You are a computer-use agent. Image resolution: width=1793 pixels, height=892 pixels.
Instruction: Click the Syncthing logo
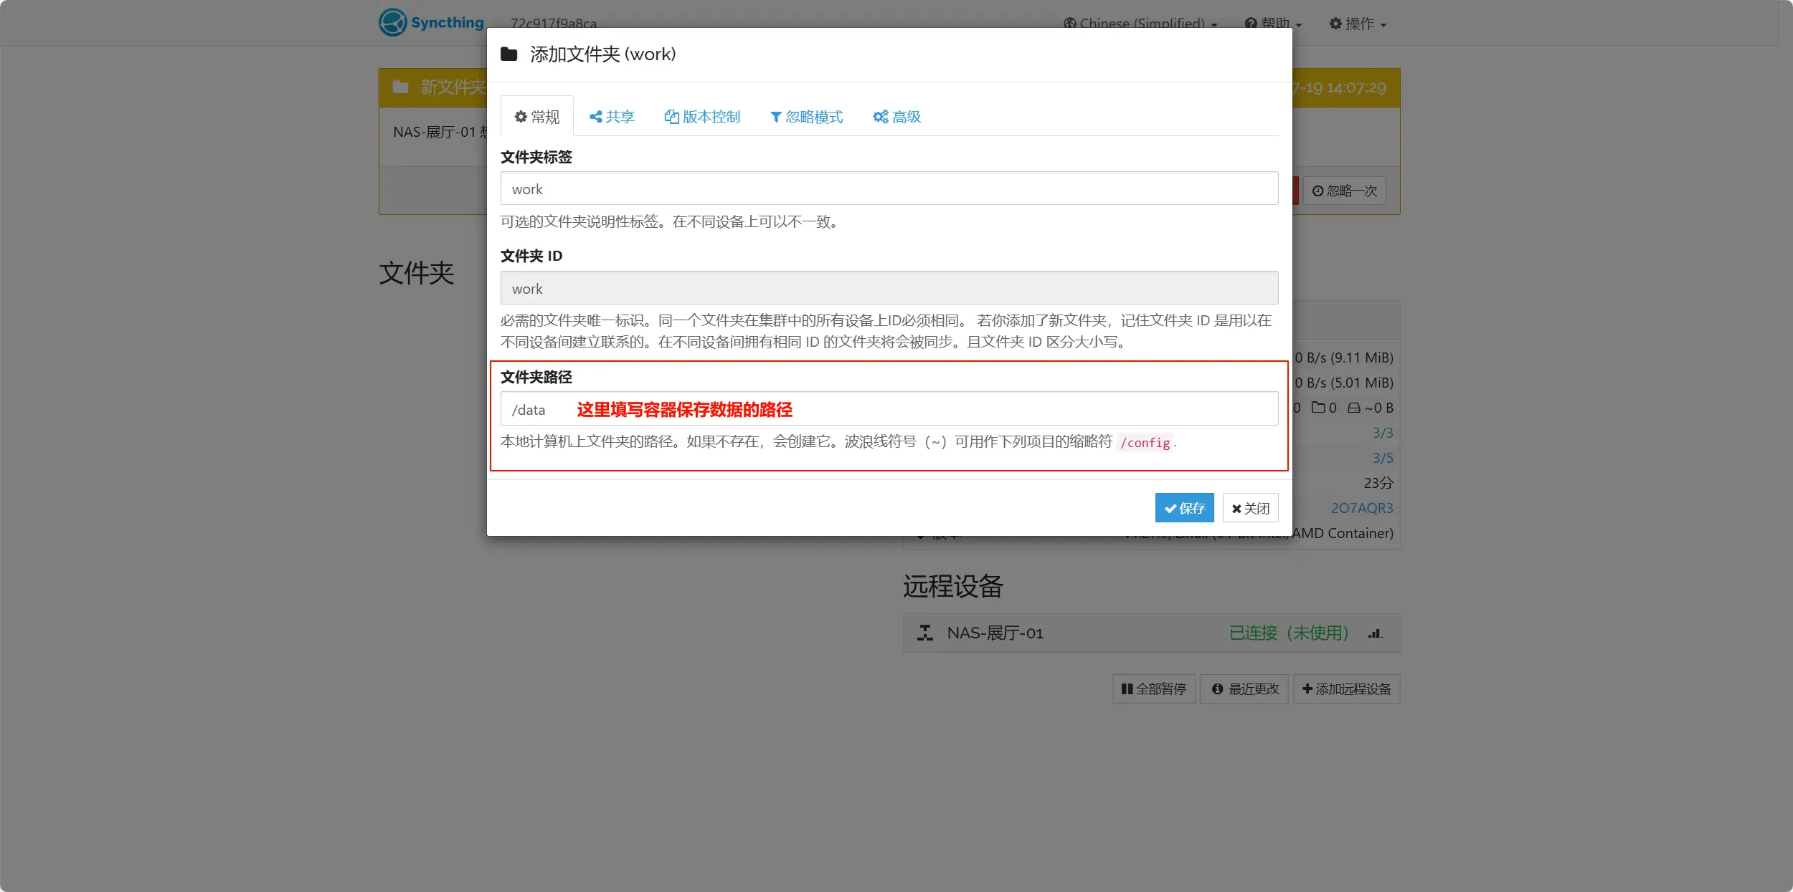coord(392,22)
